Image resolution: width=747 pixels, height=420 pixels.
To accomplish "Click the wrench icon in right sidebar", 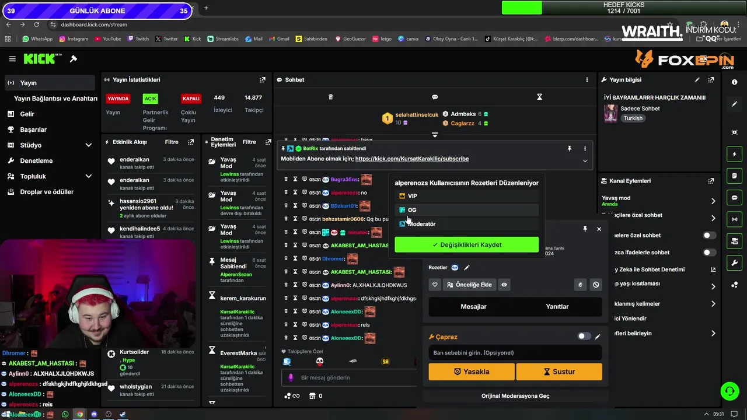I will pos(734,263).
